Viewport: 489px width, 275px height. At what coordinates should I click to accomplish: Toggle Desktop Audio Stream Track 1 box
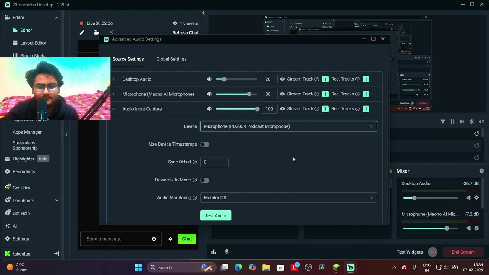point(325,79)
